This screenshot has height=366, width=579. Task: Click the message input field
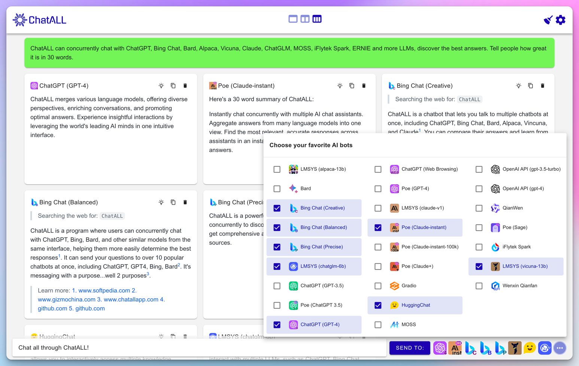[200, 348]
